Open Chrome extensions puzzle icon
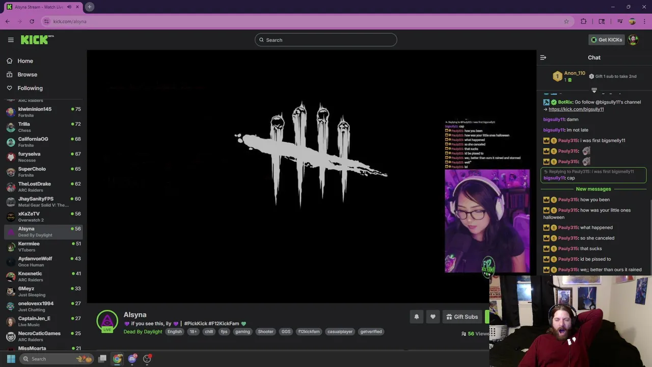The height and width of the screenshot is (367, 652). click(584, 21)
